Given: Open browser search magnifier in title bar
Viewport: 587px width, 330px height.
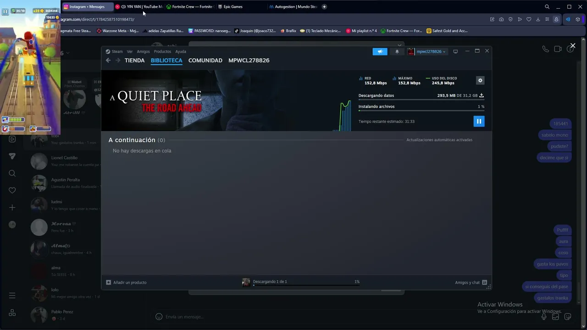Looking at the screenshot, I should pyautogui.click(x=547, y=7).
